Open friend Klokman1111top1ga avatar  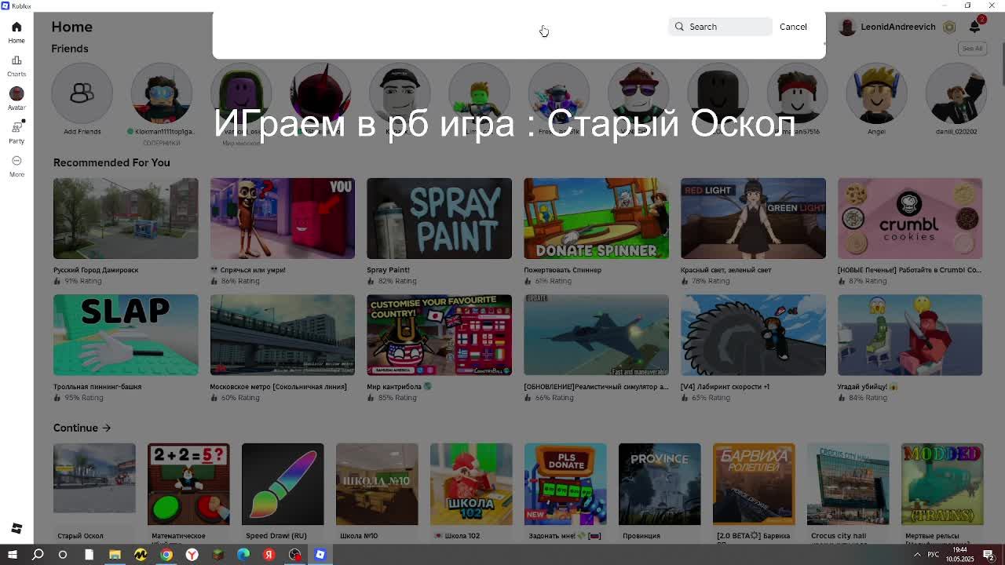(x=162, y=93)
